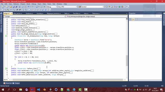Open the Solution Explorer side tab
Viewport: 165px width, 92px height.
tap(164, 19)
